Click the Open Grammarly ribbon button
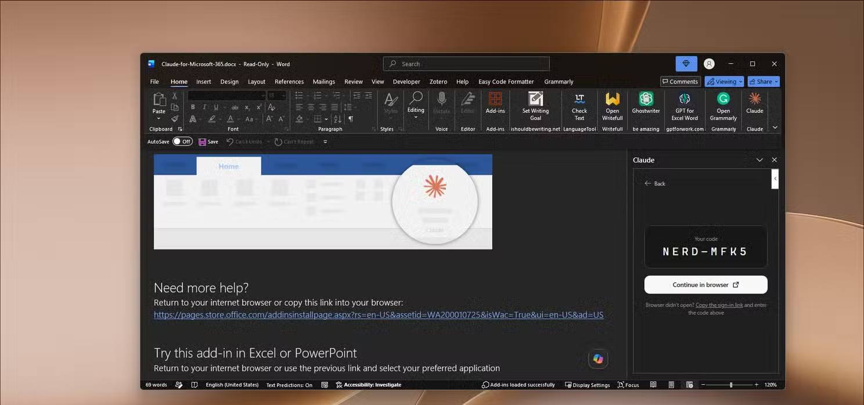This screenshot has height=405, width=864. pos(723,106)
